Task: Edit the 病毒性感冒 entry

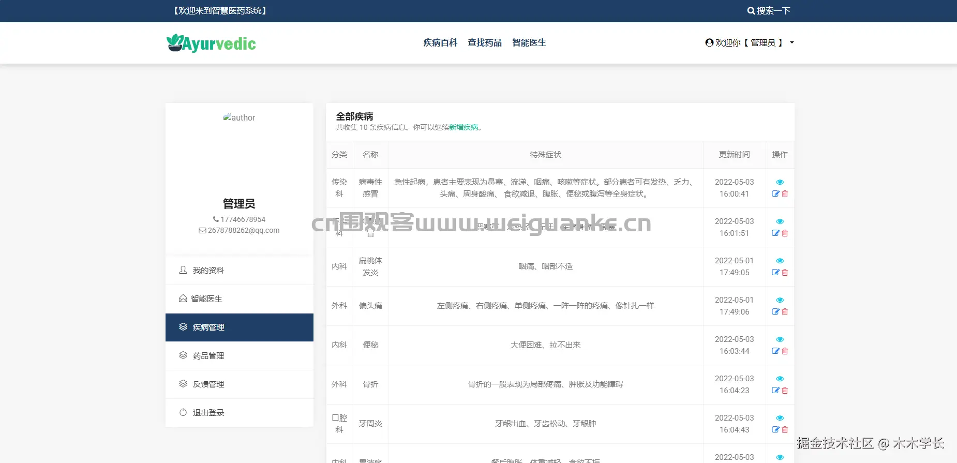Action: (775, 193)
